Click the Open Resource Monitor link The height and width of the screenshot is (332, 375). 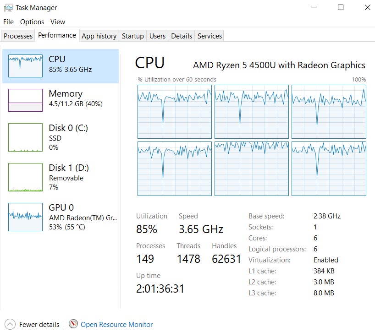pos(116,324)
